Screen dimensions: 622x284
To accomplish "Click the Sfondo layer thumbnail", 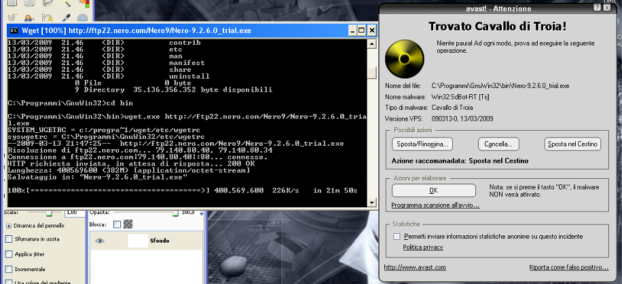I will (138, 241).
